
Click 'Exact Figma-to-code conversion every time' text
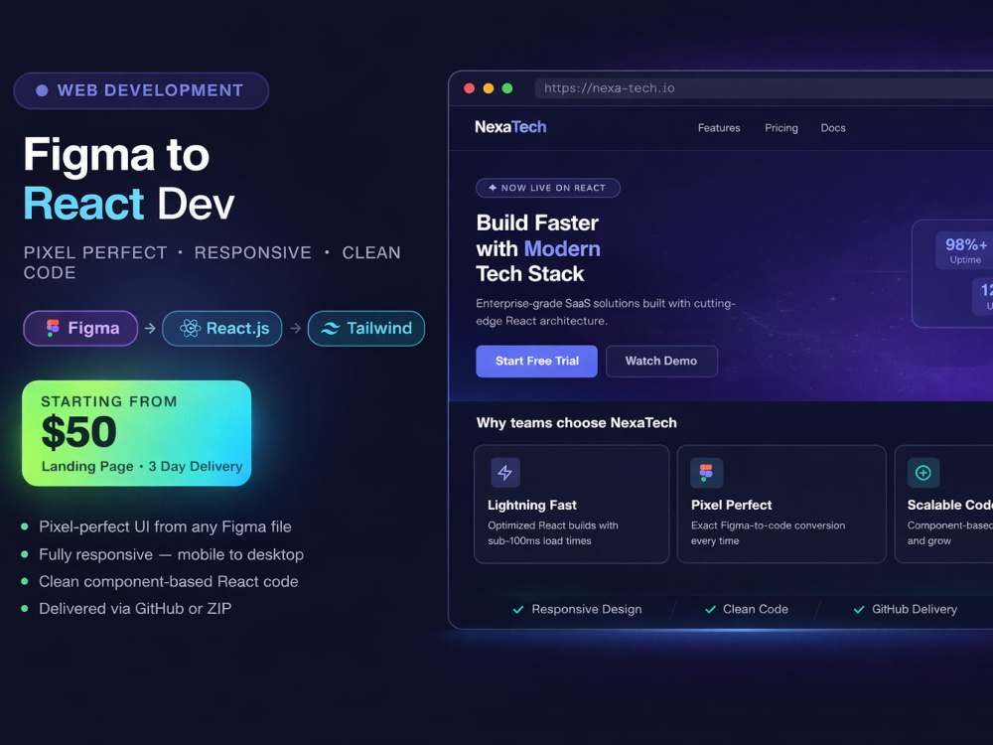coord(768,533)
